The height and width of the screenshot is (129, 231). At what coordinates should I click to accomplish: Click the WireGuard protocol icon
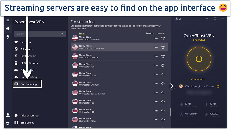click(x=182, y=114)
